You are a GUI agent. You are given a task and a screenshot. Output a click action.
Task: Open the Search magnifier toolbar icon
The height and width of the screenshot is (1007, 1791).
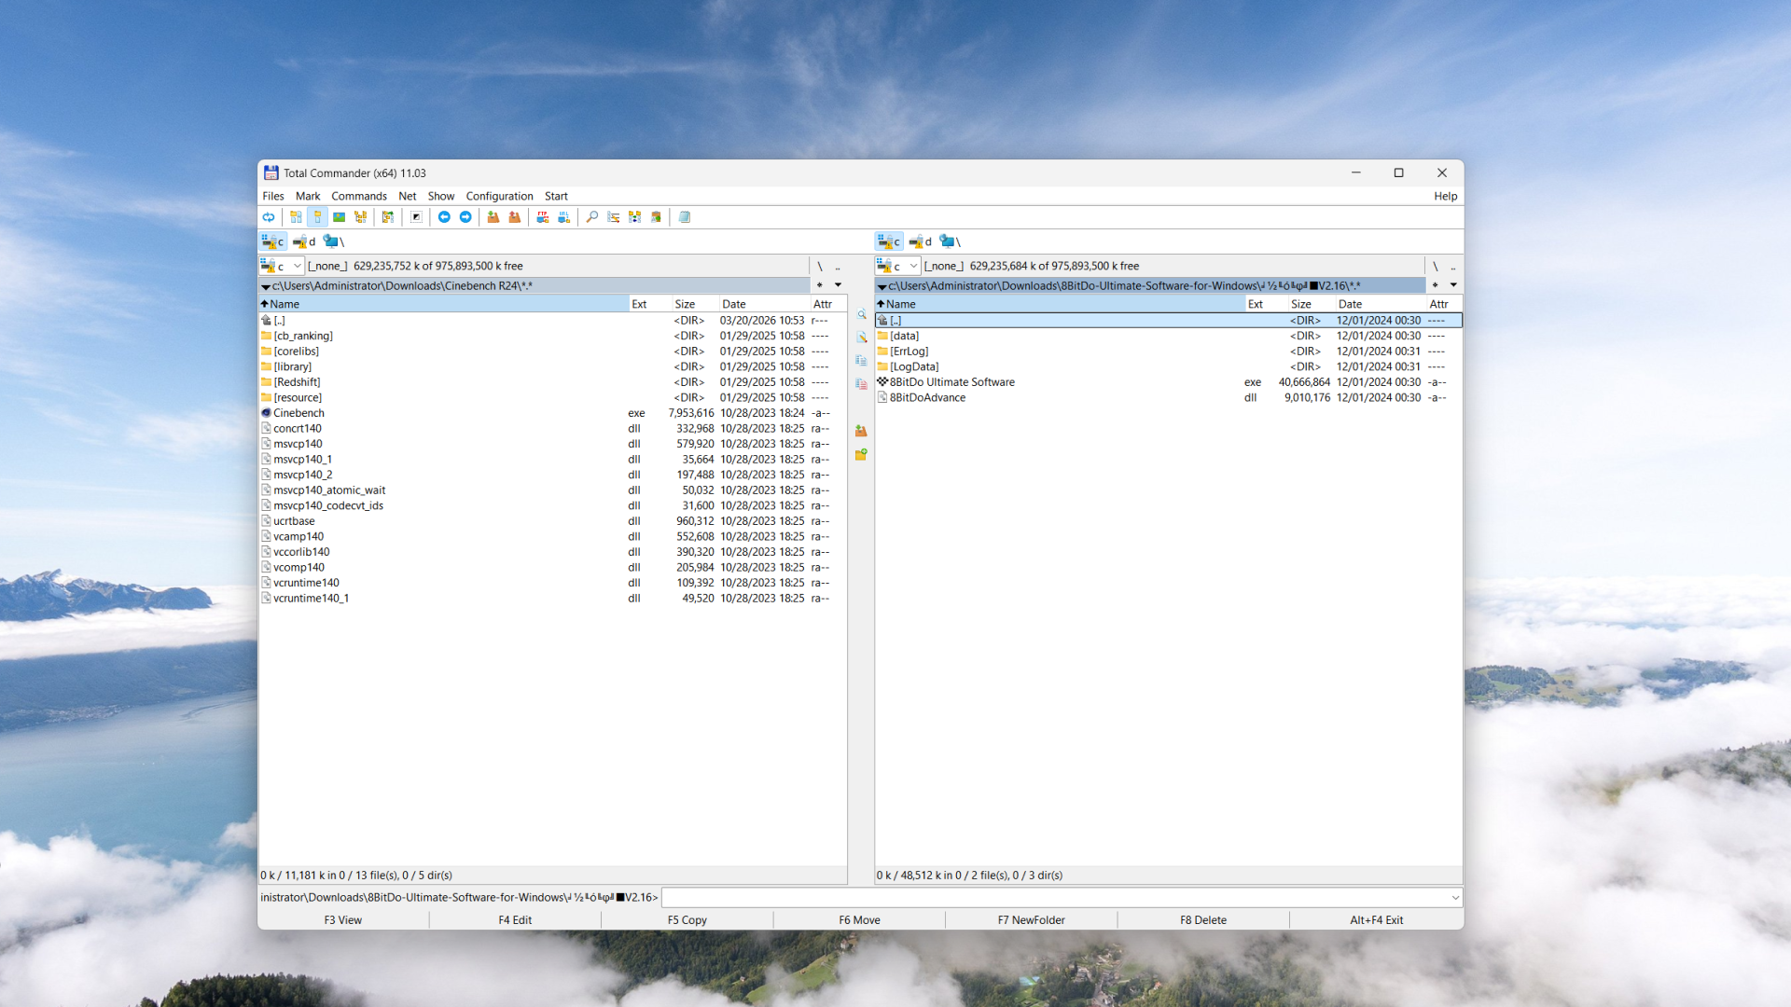point(592,217)
